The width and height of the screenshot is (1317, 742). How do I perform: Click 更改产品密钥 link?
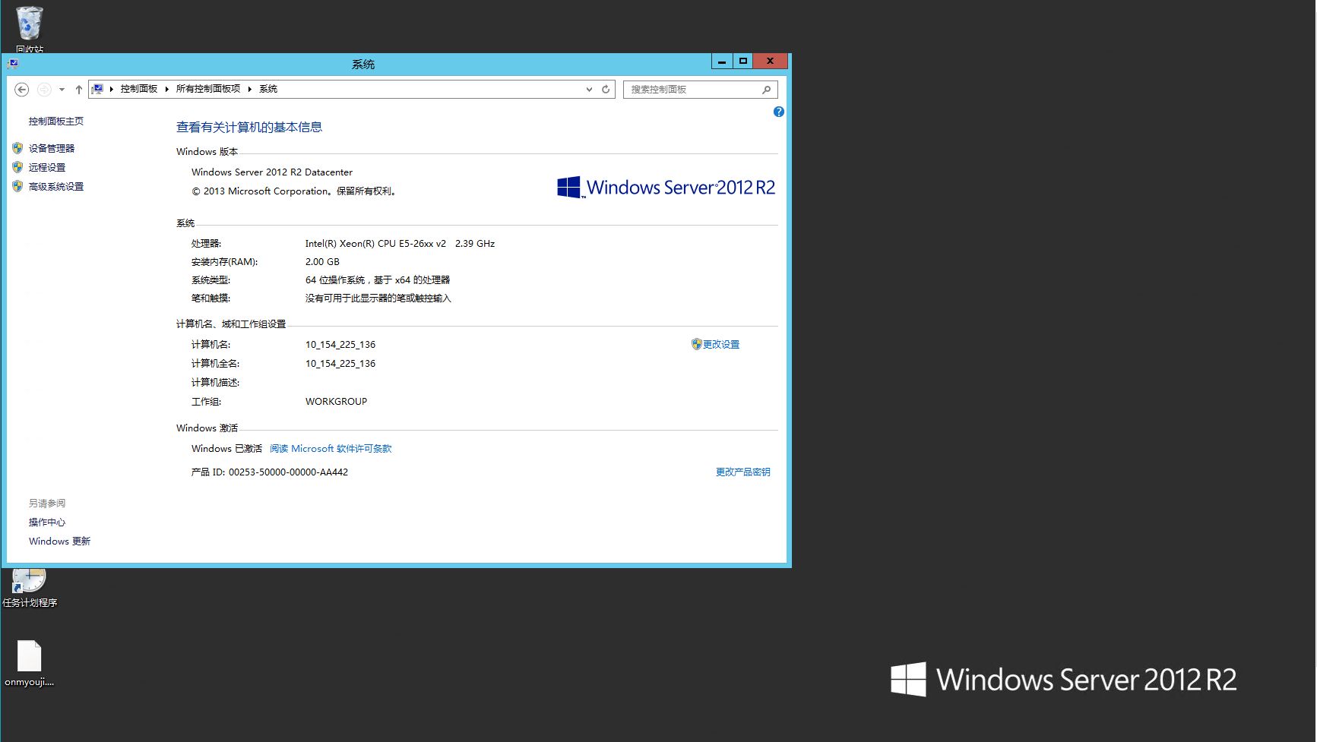(x=743, y=472)
